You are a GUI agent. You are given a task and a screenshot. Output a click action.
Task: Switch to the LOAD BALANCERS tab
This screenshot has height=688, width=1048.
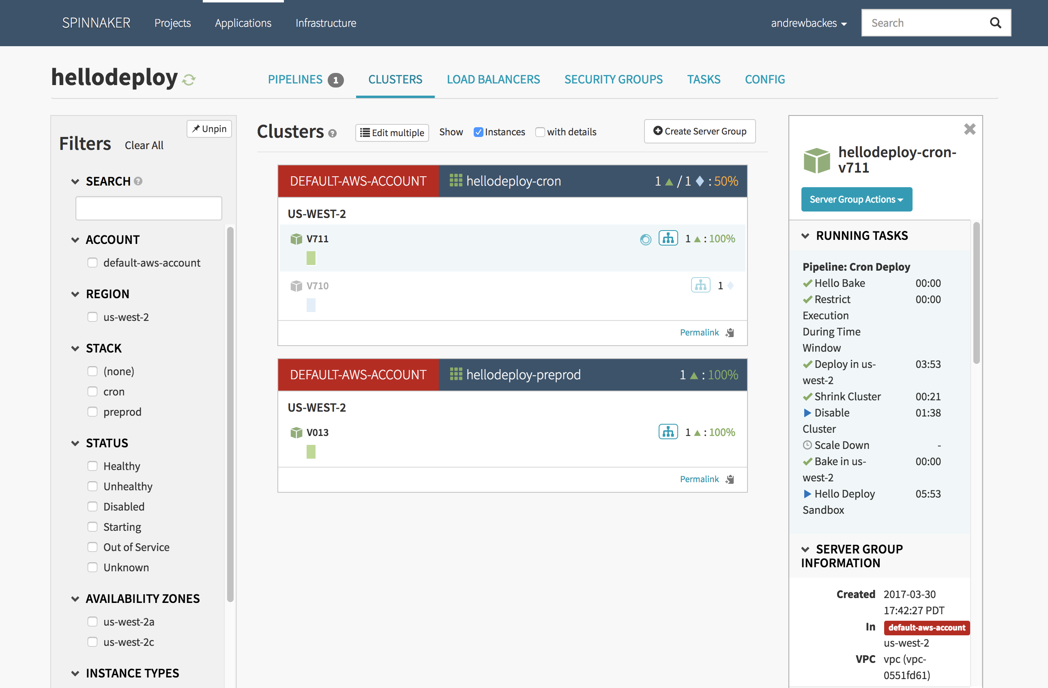(x=493, y=79)
